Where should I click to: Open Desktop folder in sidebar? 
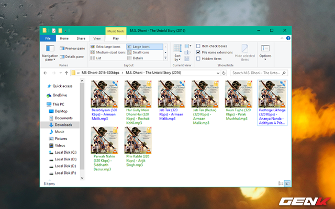pos(58,111)
